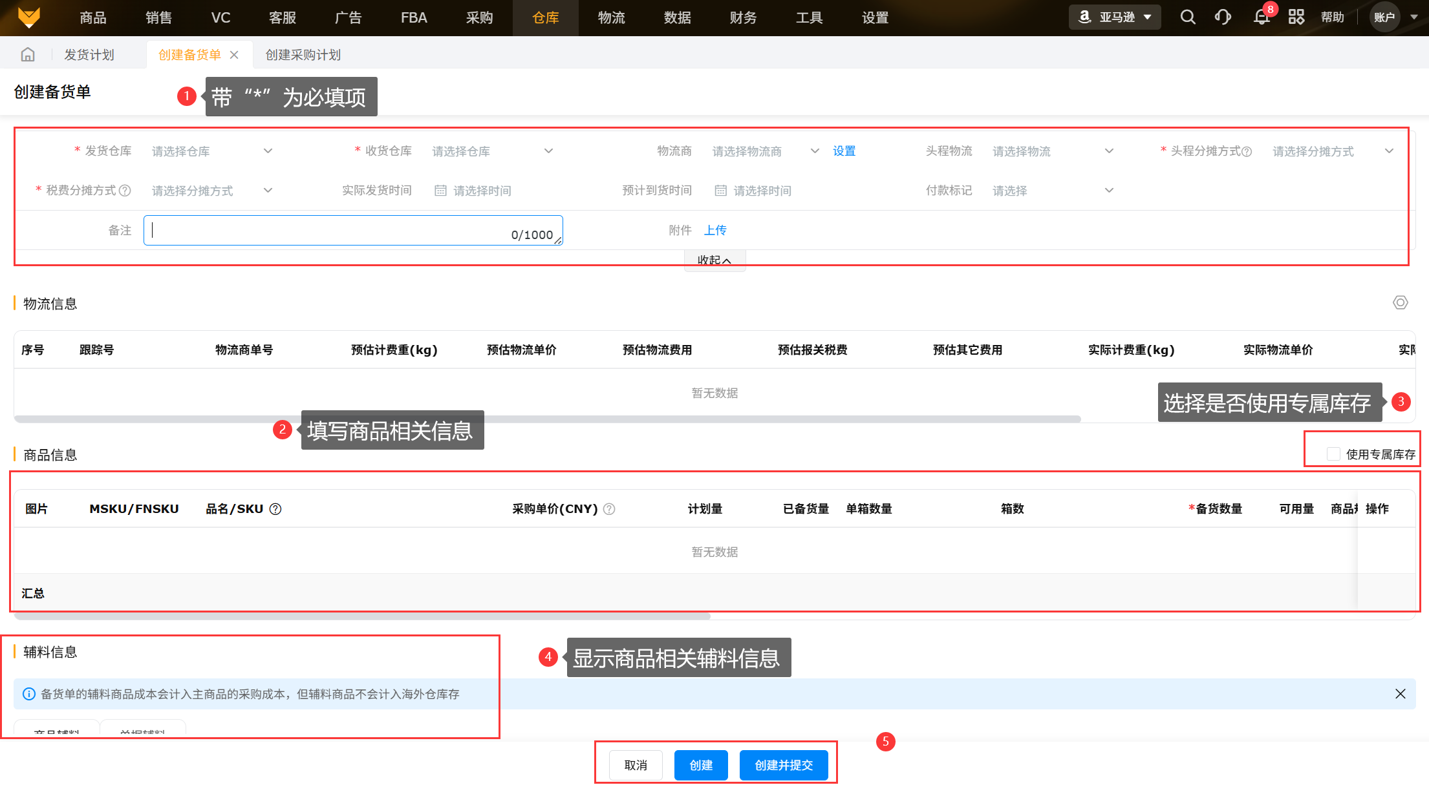Click the home icon in tab bar
Image resolution: width=1429 pixels, height=785 pixels.
[28, 55]
